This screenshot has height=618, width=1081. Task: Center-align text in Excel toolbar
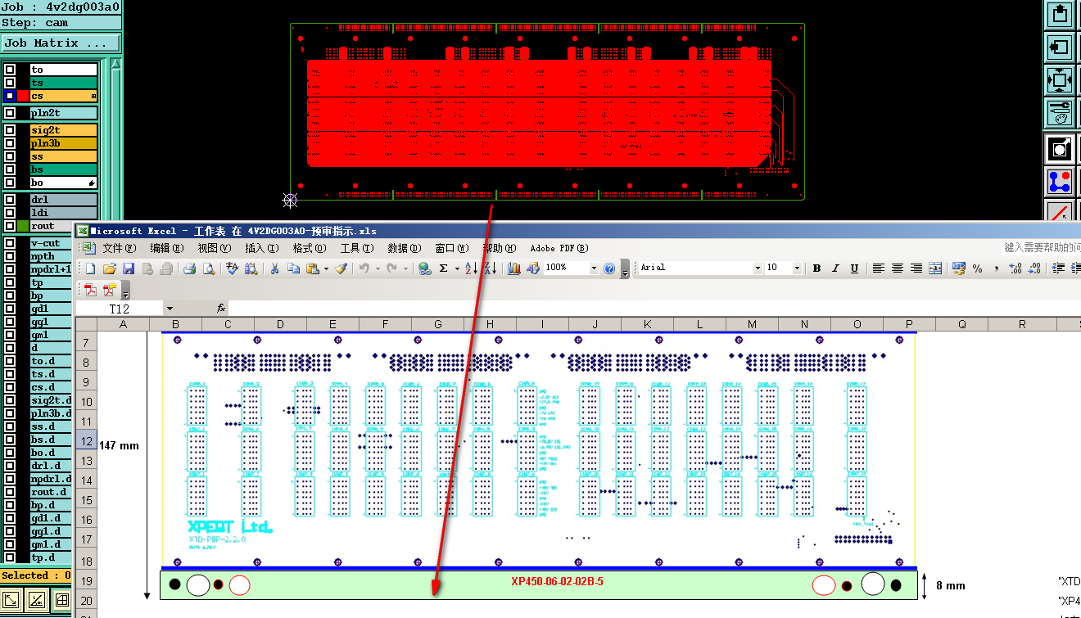point(898,268)
